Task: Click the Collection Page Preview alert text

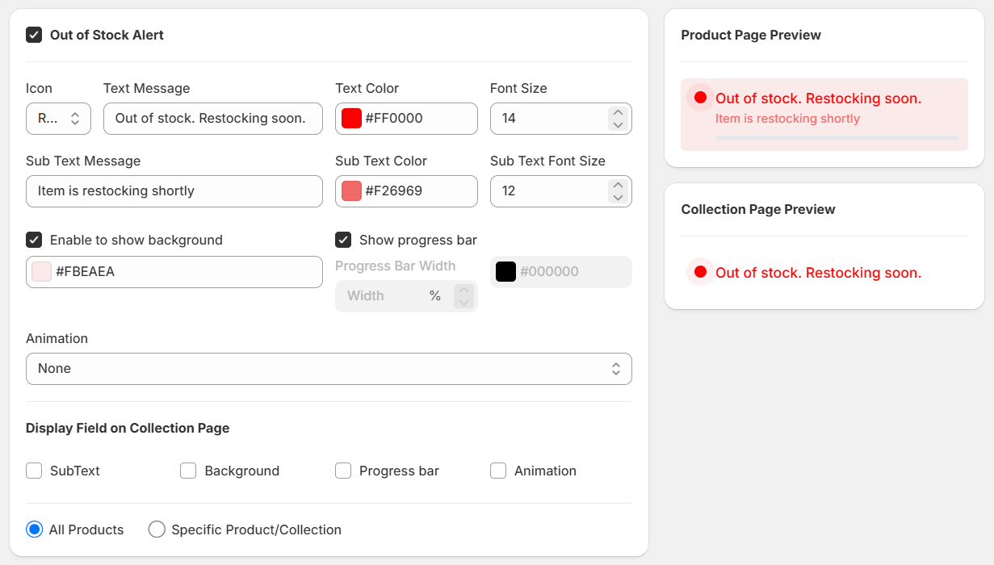Action: tap(818, 273)
